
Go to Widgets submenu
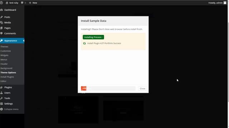coord(4,55)
